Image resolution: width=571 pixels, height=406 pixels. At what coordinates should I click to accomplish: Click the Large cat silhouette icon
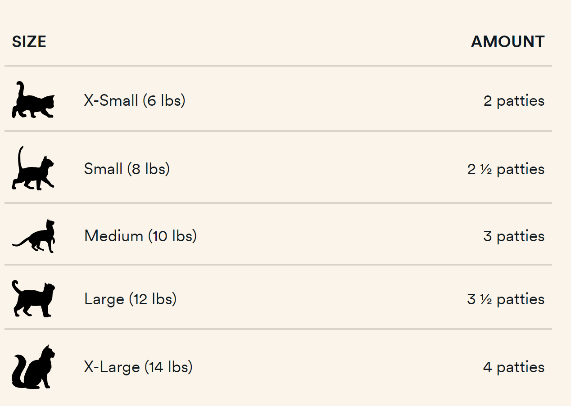(x=33, y=298)
